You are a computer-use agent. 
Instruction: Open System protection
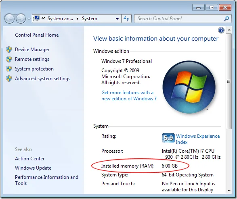[34, 69]
